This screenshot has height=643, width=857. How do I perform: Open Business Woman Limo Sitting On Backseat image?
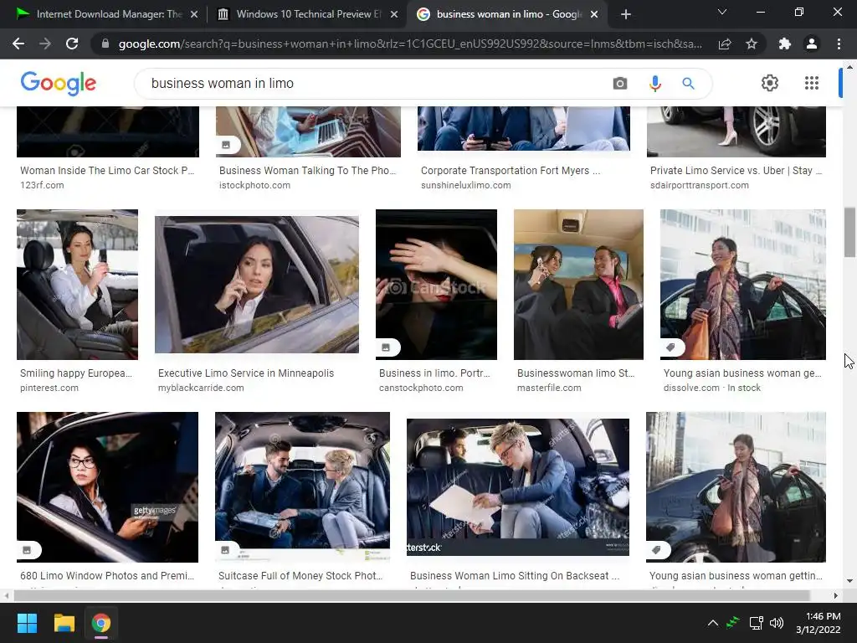click(x=517, y=487)
